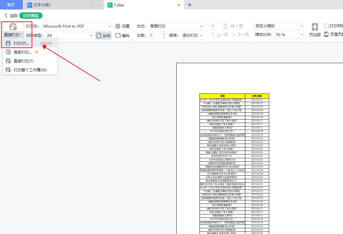Open the 缩放比例 50% dropdown
This screenshot has width=343, height=234.
coord(302,35)
